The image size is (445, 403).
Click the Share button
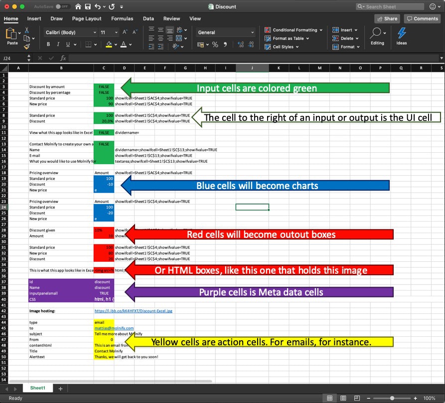pyautogui.click(x=387, y=19)
